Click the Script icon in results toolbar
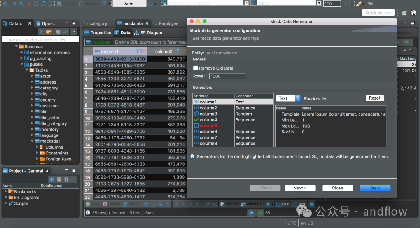The height and width of the screenshot is (228, 420). click(x=131, y=204)
